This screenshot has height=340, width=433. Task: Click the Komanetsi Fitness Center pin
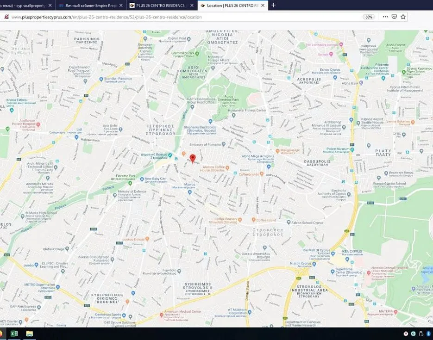[x=233, y=116]
